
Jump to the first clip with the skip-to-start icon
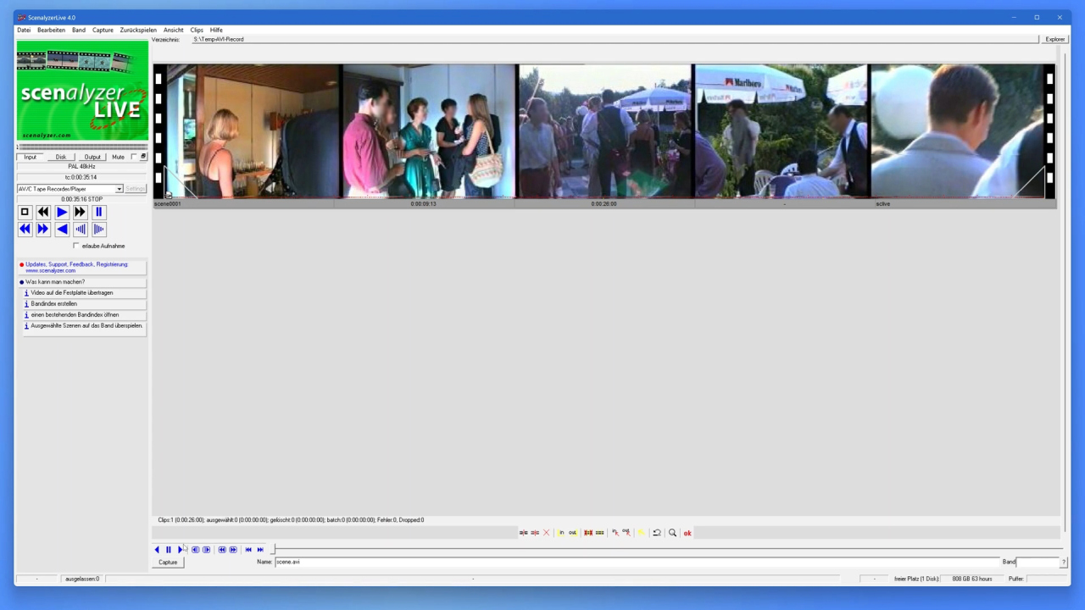click(248, 550)
